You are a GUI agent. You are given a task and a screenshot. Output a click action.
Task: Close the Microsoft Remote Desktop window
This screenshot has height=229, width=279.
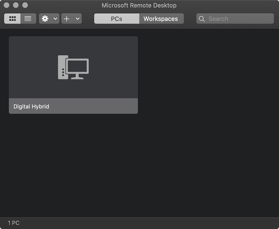point(6,5)
